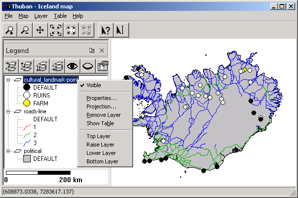Screen dimensions: 298x198
Task: Select the Label tool
Action: pyautogui.click(x=121, y=30)
